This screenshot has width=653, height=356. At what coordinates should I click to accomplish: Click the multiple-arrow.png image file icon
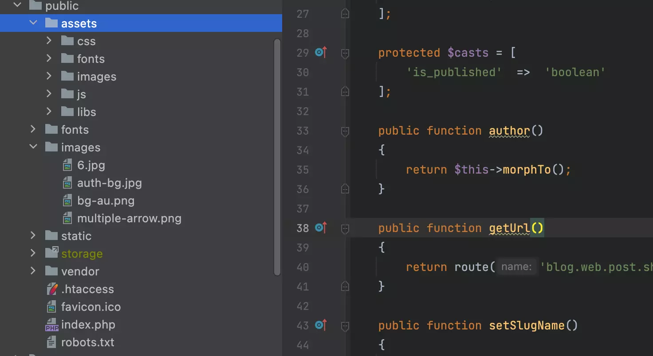67,218
